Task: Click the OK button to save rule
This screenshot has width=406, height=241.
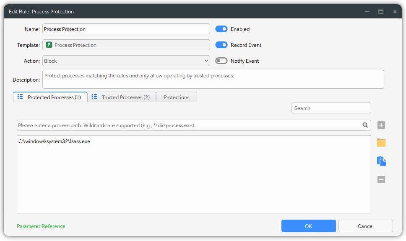Action: (x=308, y=226)
